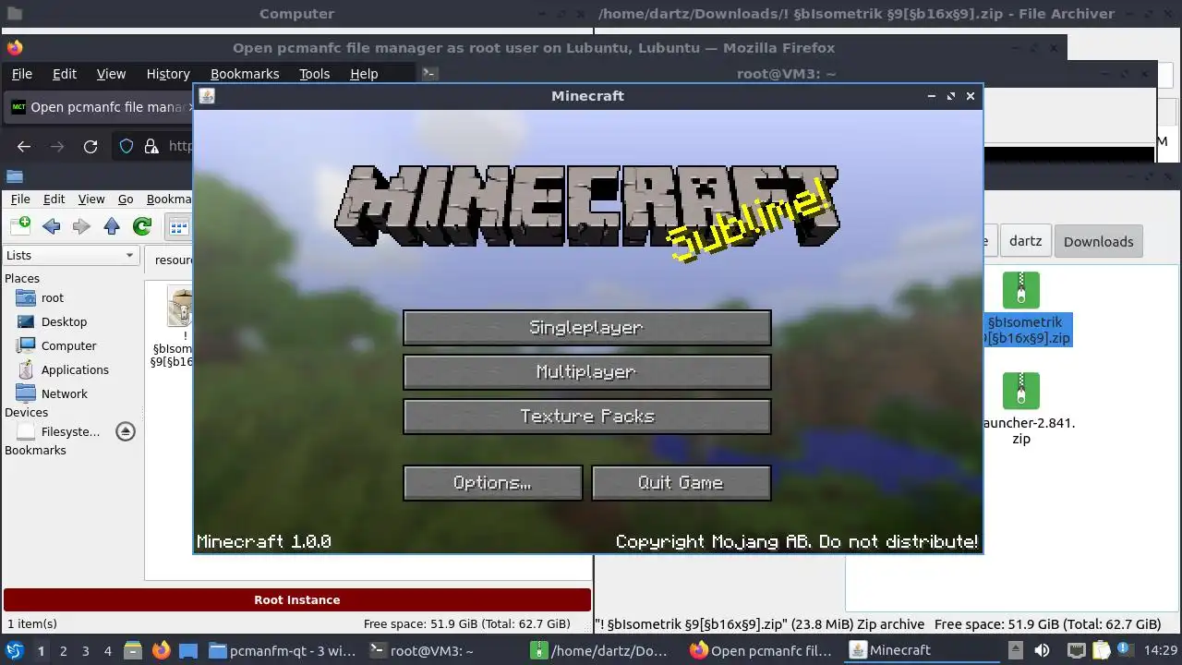The height and width of the screenshot is (665, 1182).
Task: Open Firefox History menu
Action: [168, 74]
